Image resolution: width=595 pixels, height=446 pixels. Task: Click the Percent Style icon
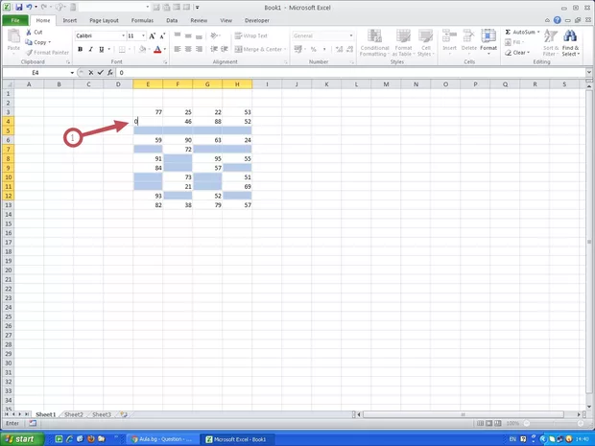[x=314, y=49]
